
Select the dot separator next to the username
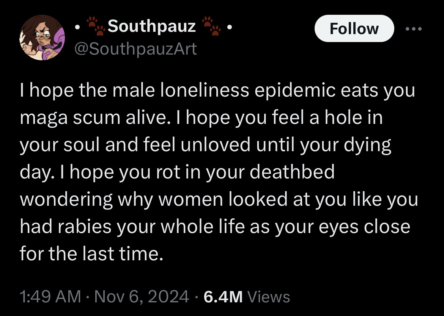pyautogui.click(x=78, y=27)
